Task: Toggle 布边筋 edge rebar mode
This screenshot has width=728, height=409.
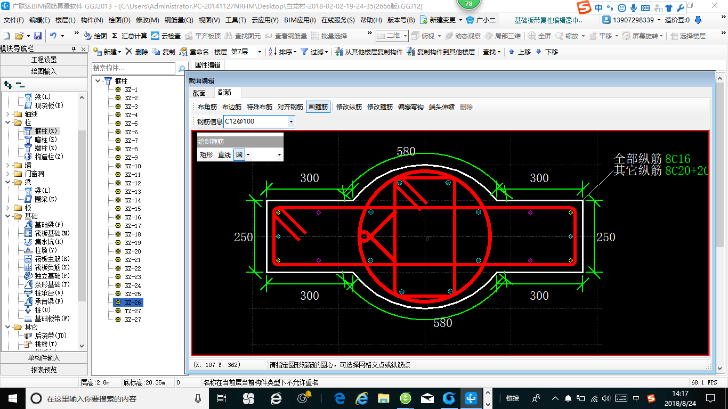Action: (x=232, y=107)
